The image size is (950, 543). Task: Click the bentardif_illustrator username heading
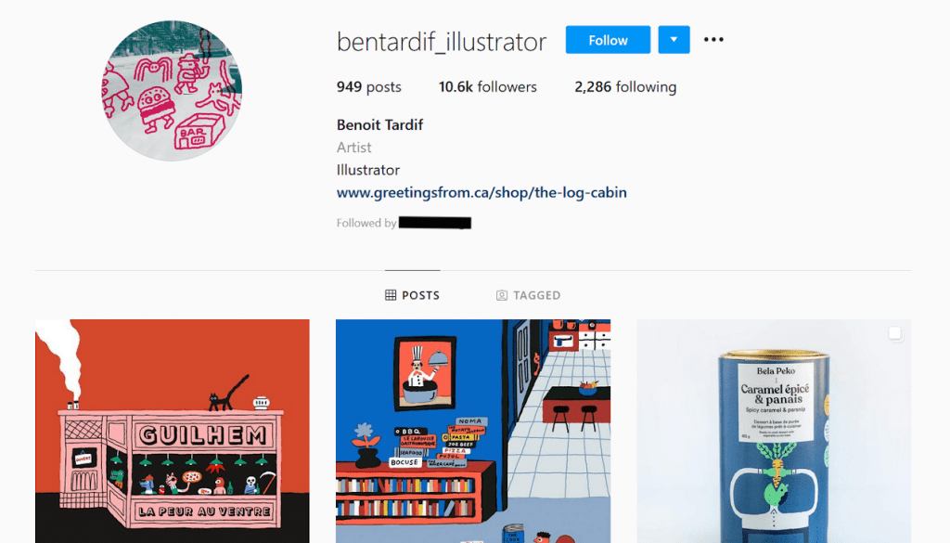pyautogui.click(x=442, y=41)
